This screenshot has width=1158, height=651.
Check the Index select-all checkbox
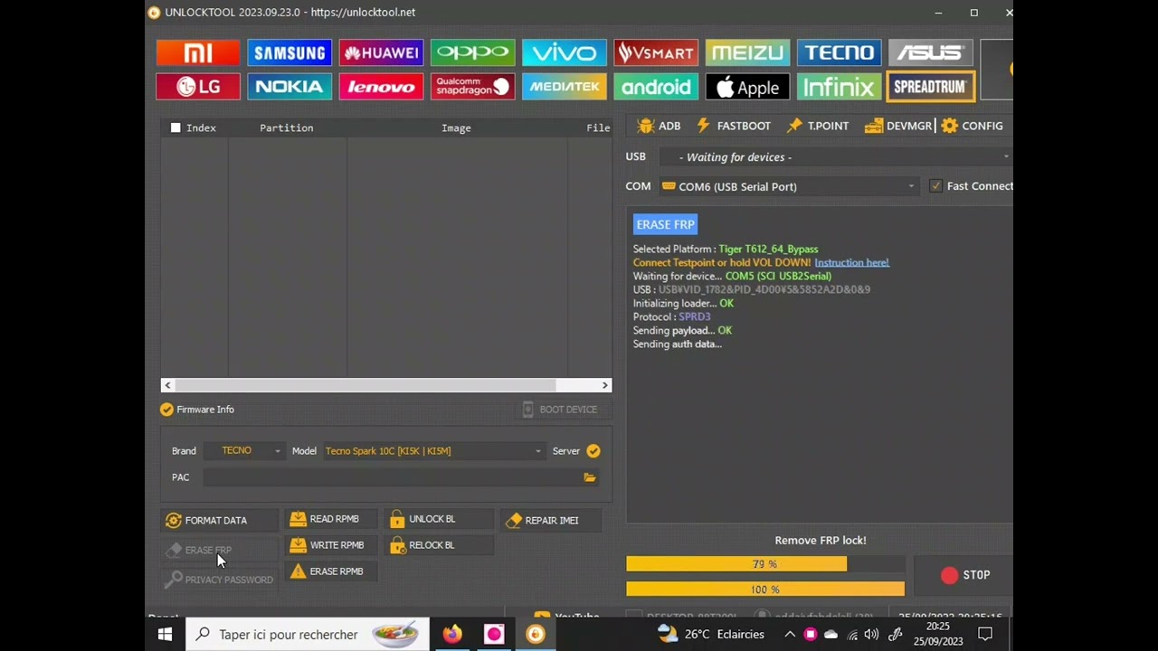pos(176,128)
